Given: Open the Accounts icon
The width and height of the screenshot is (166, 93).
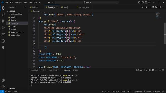Looking at the screenshot, I should [3, 80].
